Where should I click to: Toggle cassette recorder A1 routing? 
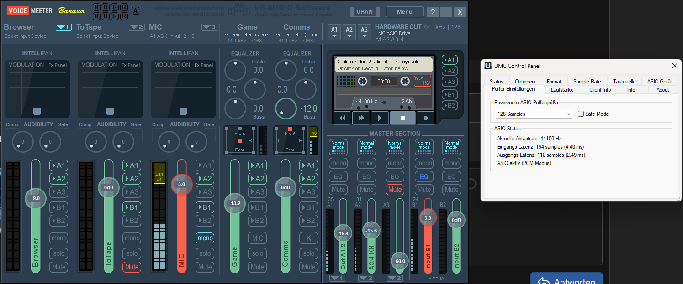(x=450, y=60)
